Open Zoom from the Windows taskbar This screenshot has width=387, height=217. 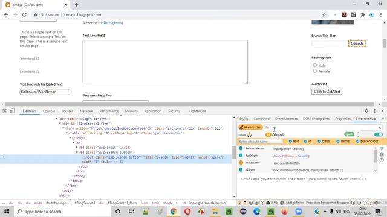[298, 212]
